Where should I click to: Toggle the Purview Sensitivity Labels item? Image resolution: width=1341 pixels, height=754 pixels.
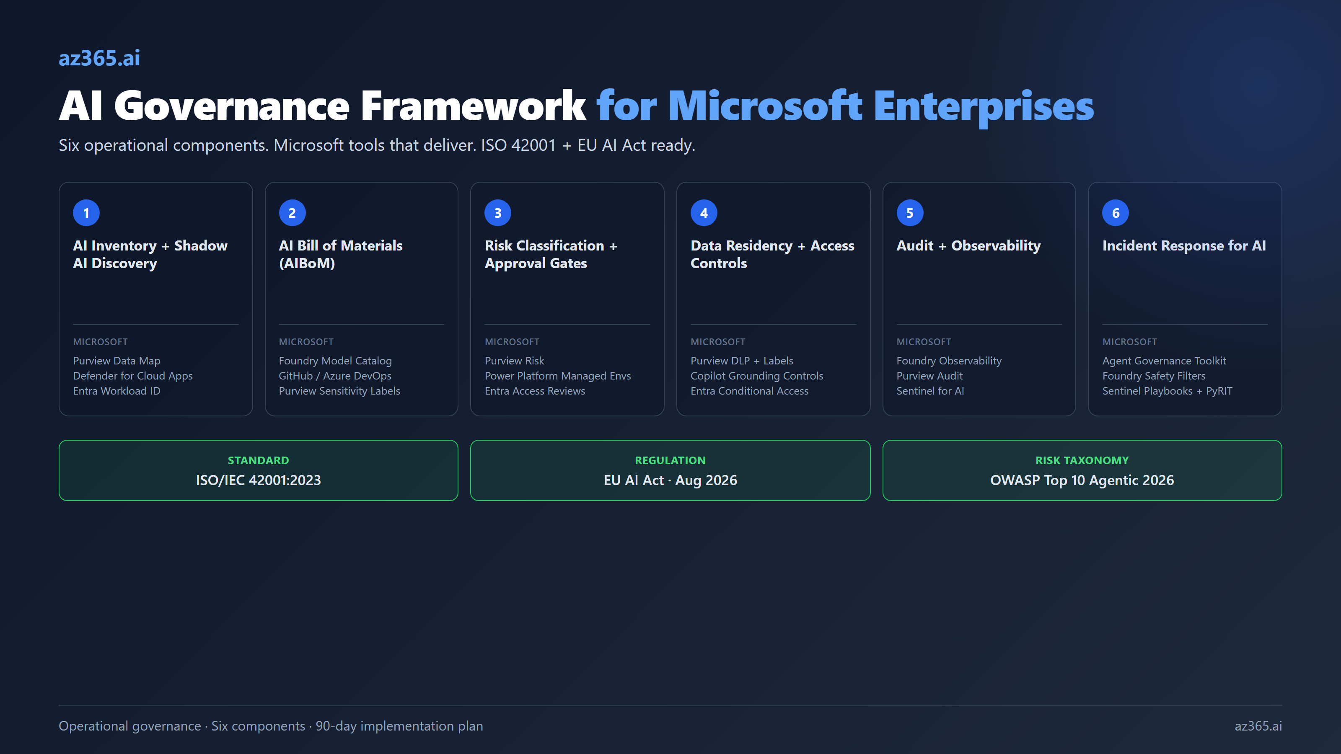339,391
